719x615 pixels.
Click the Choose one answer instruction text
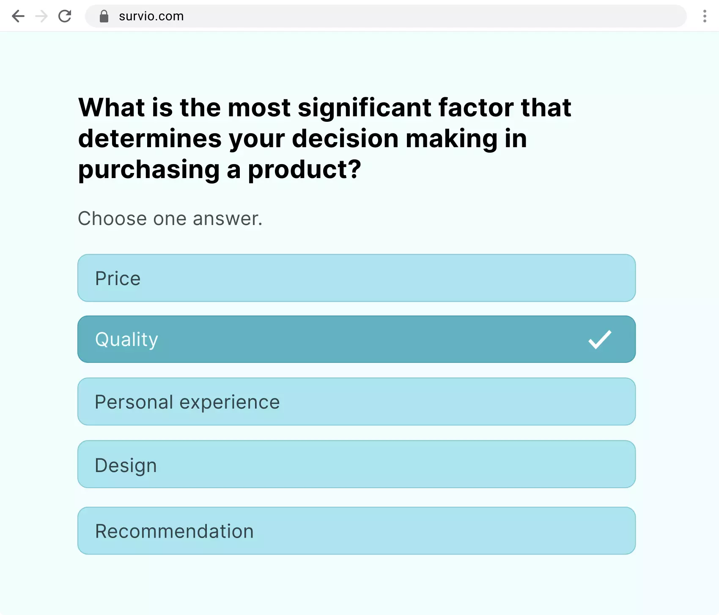(170, 218)
